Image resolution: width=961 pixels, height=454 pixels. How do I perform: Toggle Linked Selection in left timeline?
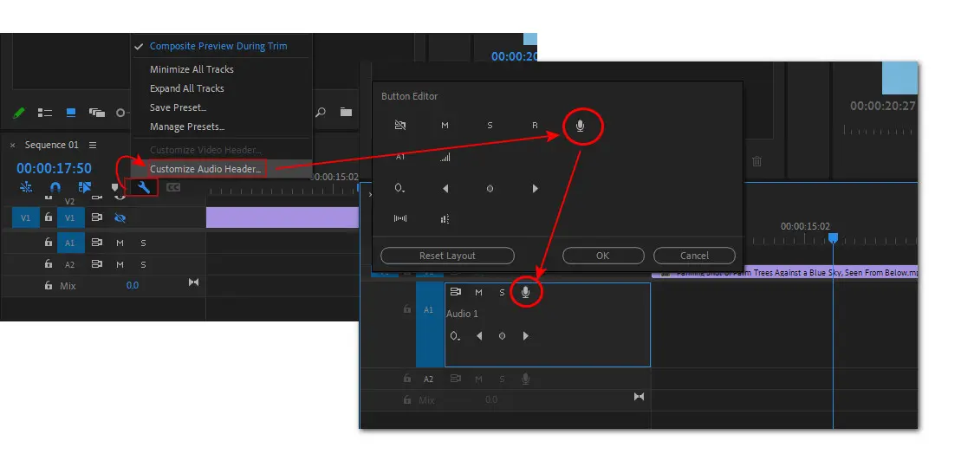tap(85, 187)
